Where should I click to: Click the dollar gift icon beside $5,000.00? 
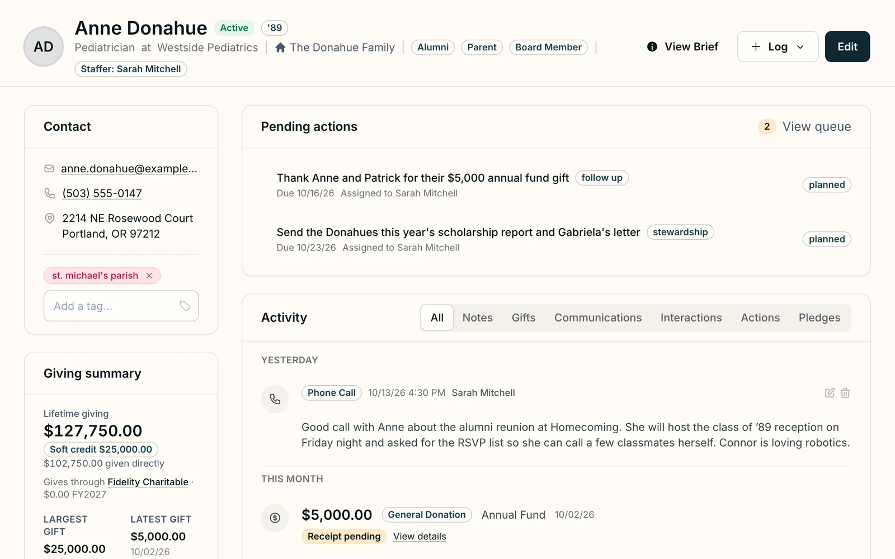tap(275, 518)
